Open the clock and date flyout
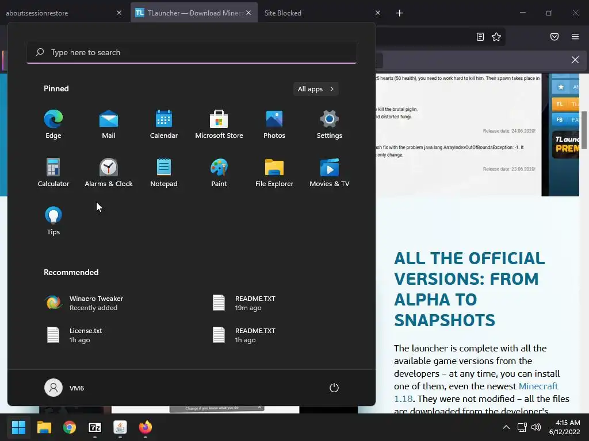 point(564,427)
